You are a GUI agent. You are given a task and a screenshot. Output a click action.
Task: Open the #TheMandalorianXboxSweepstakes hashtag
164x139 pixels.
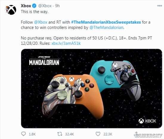pyautogui.click(x=106, y=22)
